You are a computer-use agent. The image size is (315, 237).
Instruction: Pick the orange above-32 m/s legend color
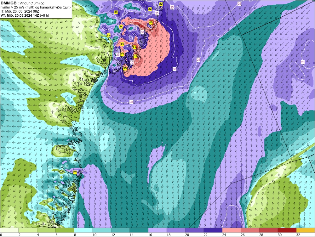tap(306, 230)
